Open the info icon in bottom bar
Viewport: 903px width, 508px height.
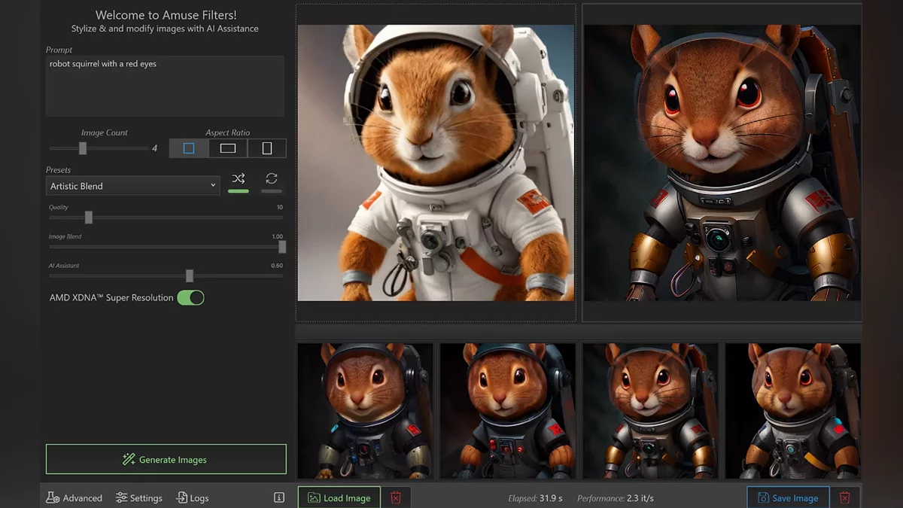[x=279, y=497]
